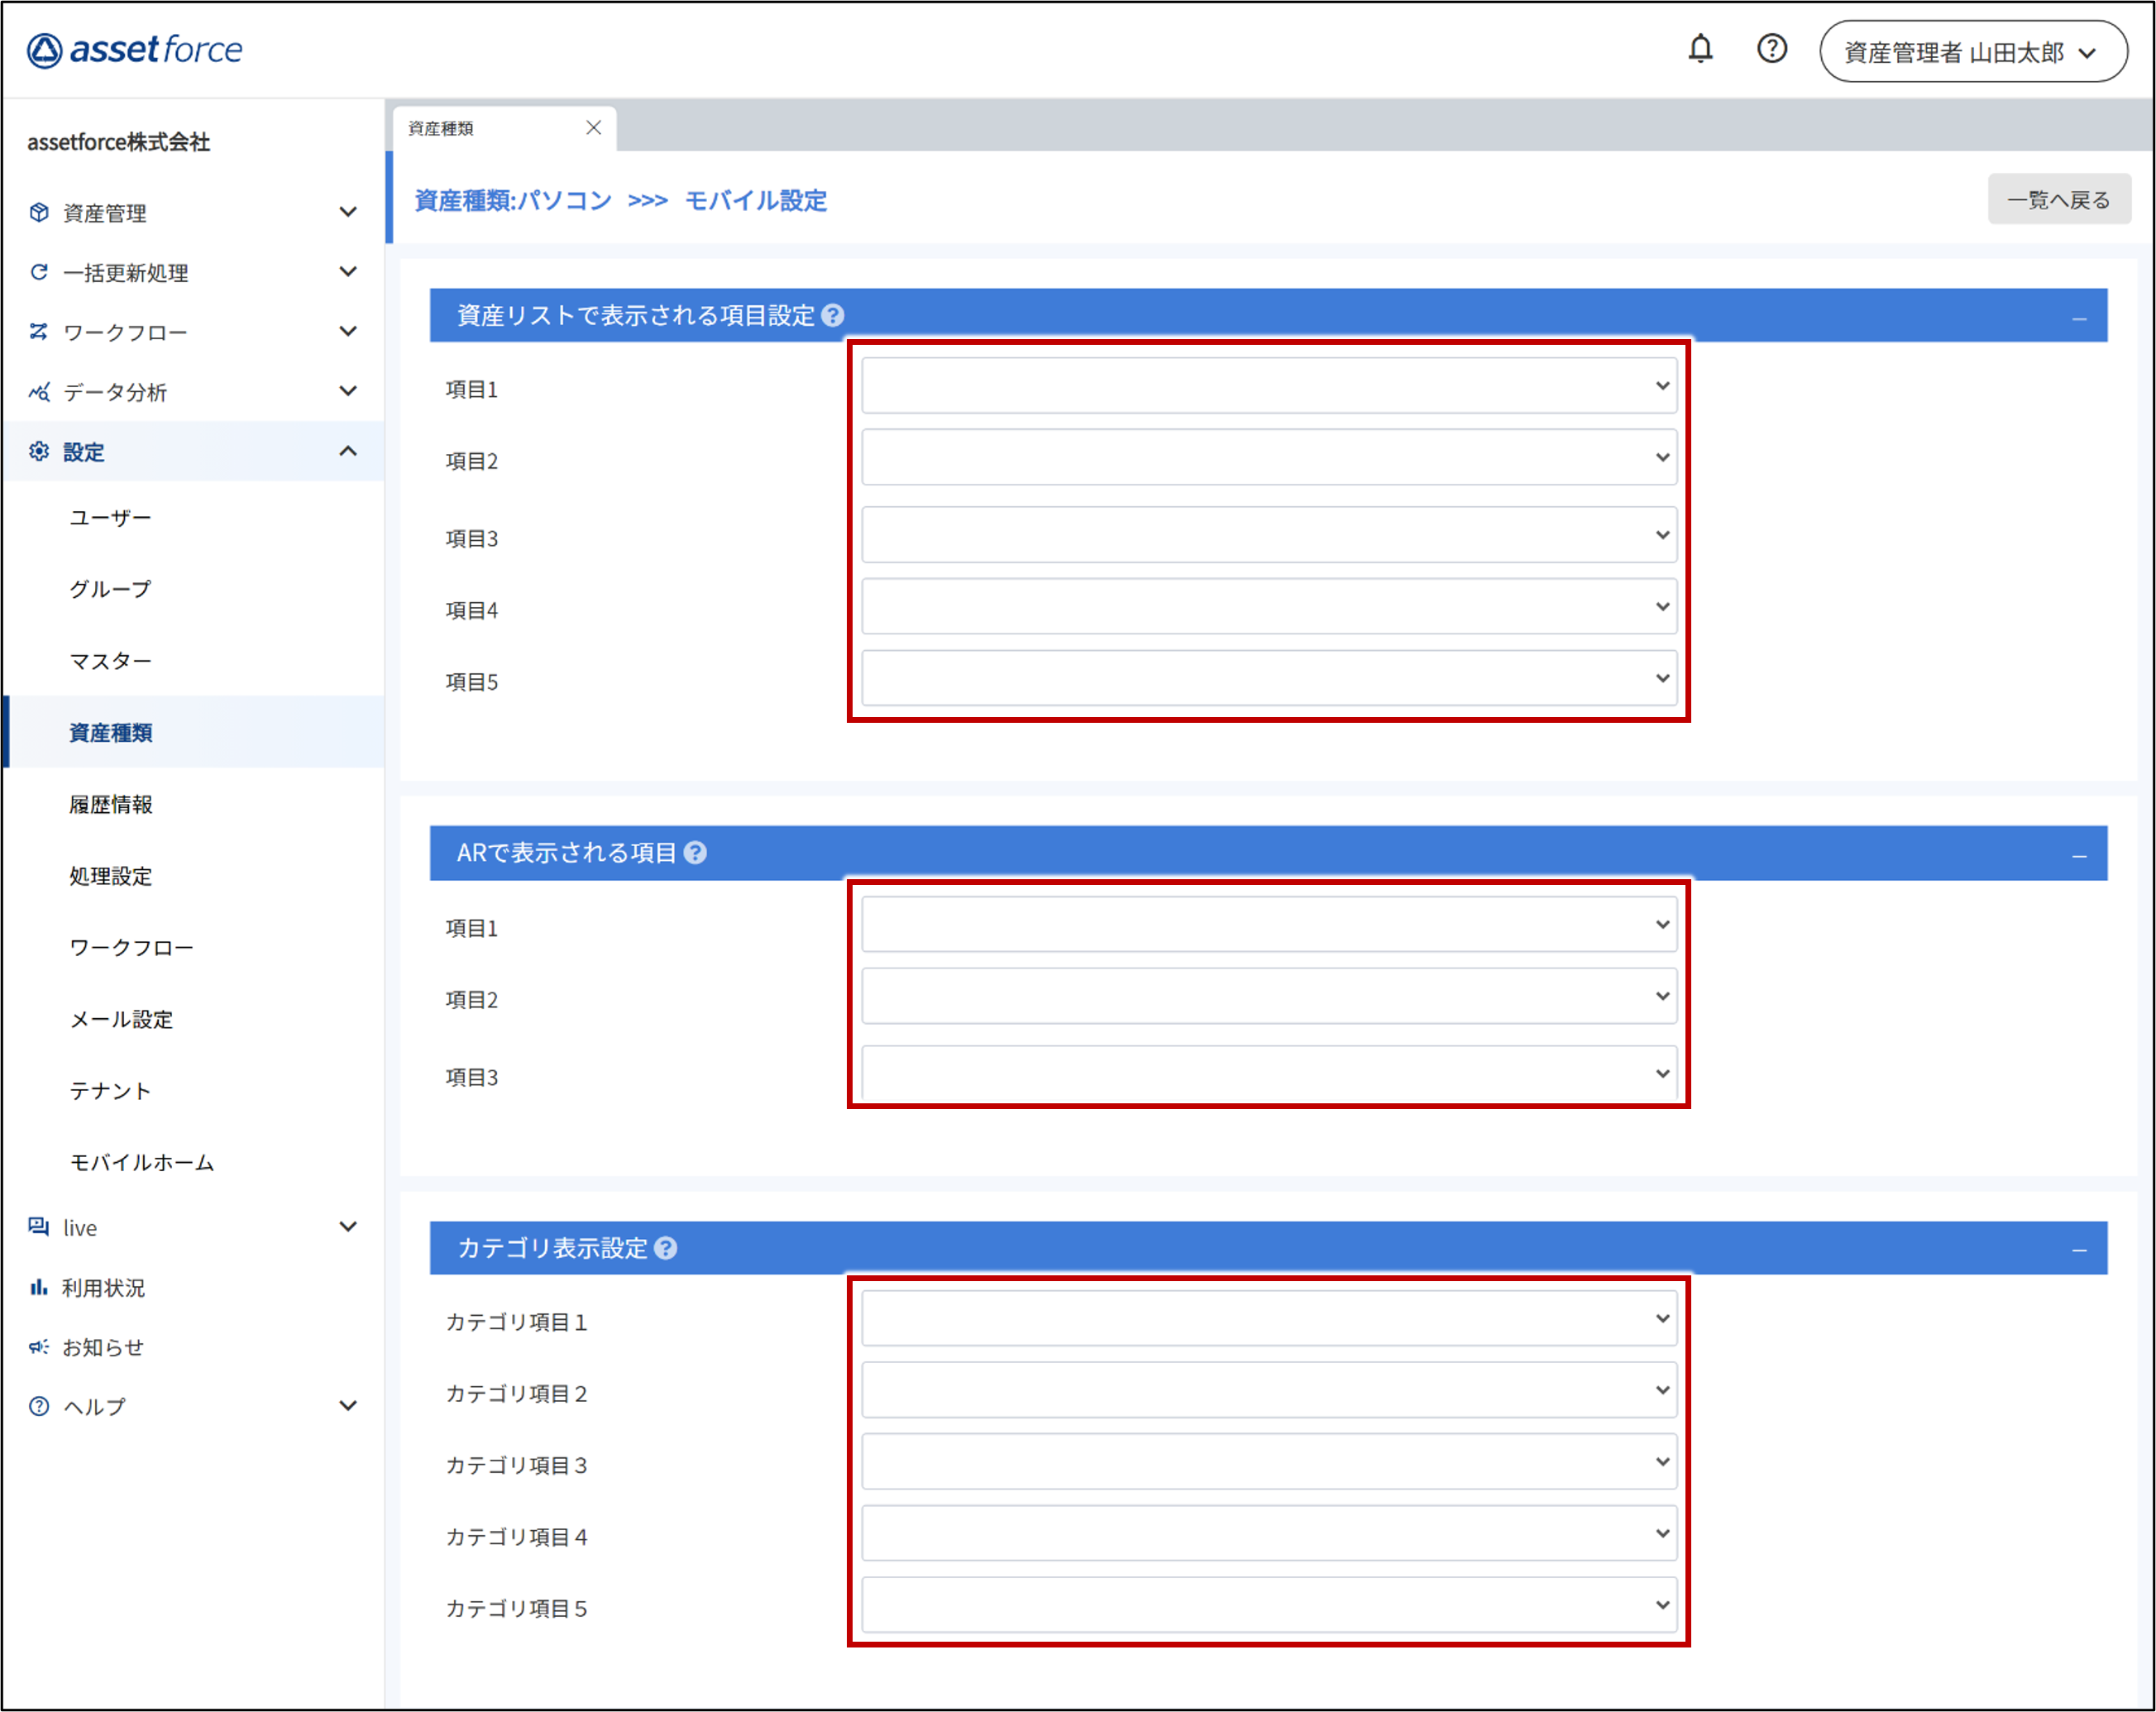The image size is (2156, 1712).
Task: Click the ワークフロー shuffle icon in sidebar
Action: click(39, 331)
